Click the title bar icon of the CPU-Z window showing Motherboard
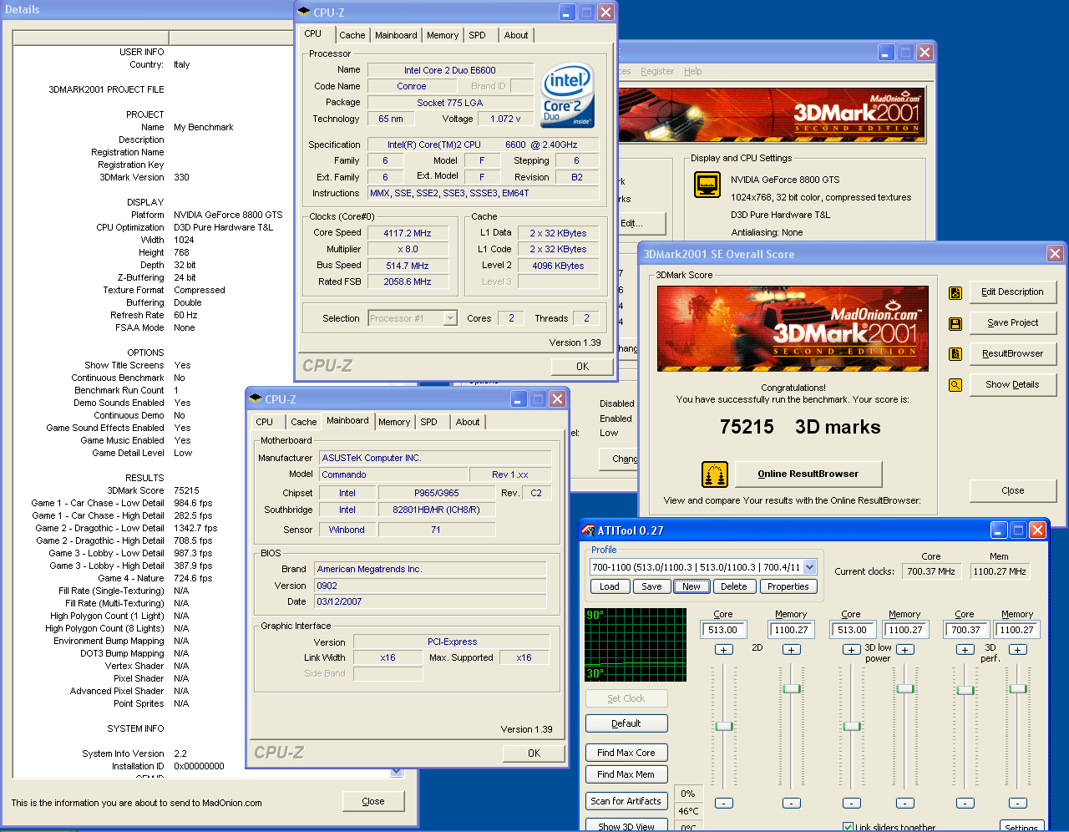Image resolution: width=1069 pixels, height=832 pixels. [x=256, y=399]
